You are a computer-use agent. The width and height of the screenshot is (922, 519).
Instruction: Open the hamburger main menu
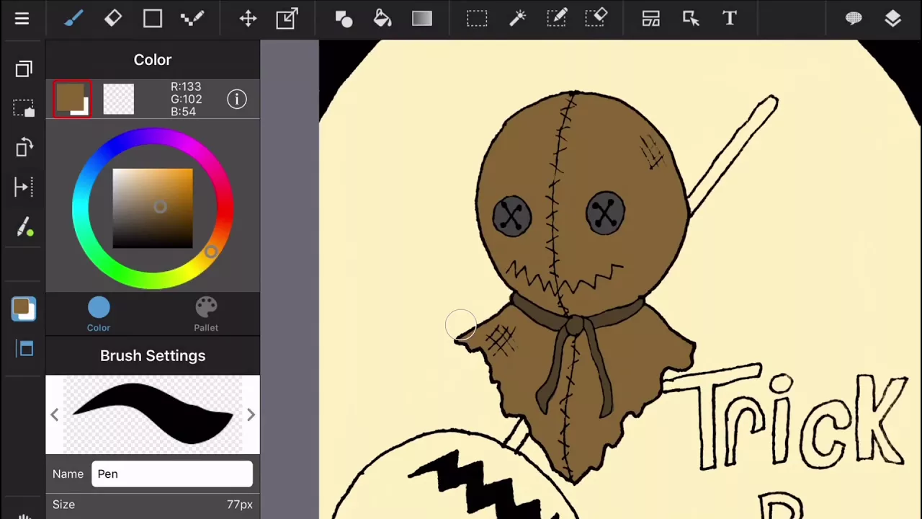(22, 19)
